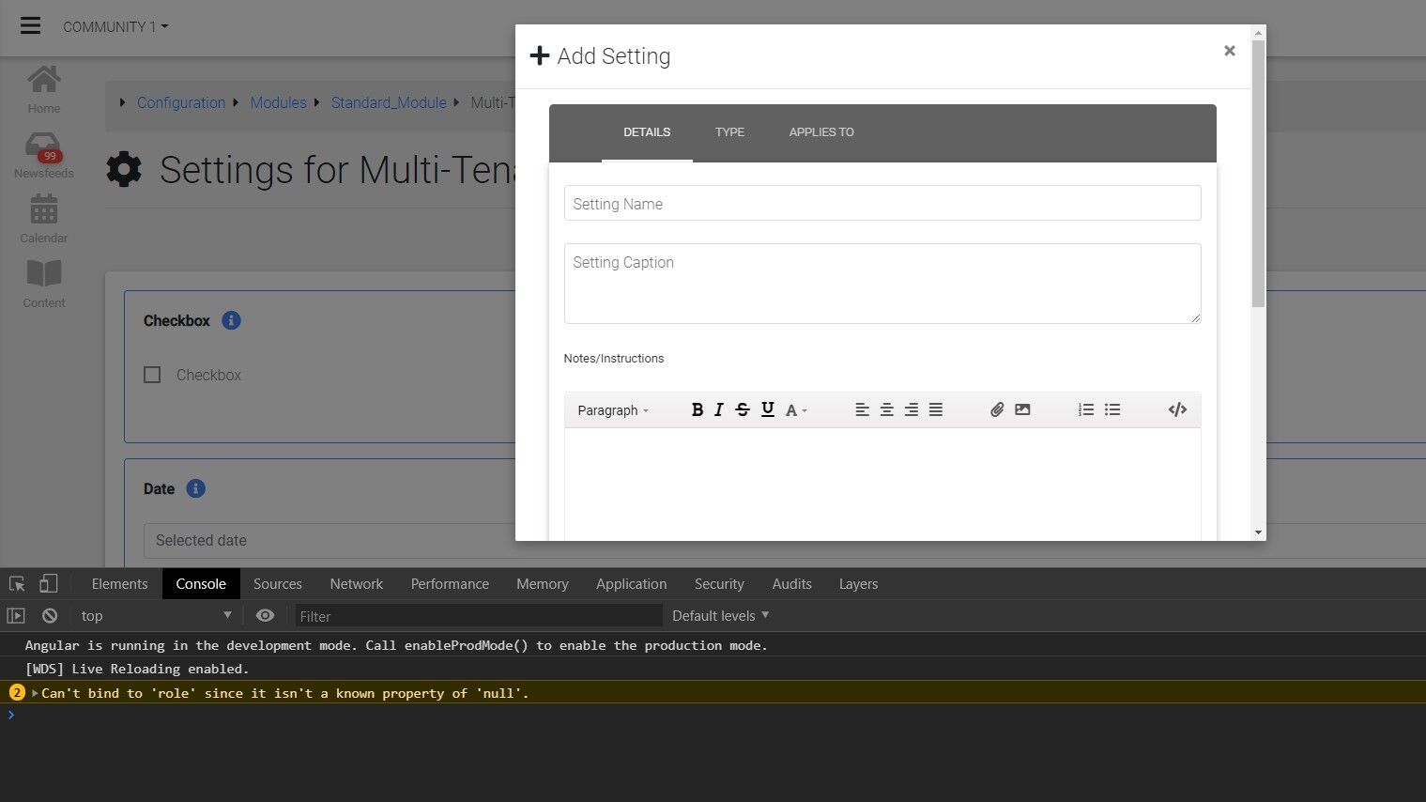The width and height of the screenshot is (1426, 802).
Task: Expand the 'Can't bind to role' warning
Action: click(36, 693)
